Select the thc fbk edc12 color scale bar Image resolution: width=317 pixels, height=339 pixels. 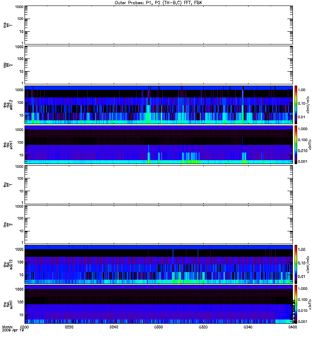(x=296, y=264)
